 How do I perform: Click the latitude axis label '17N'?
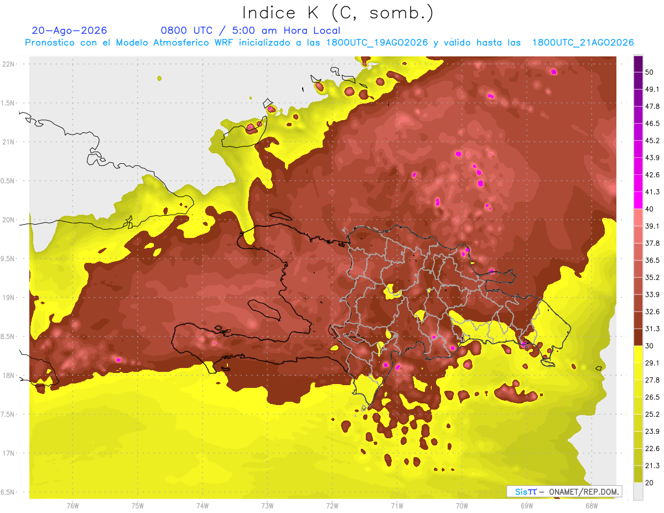click(8, 453)
